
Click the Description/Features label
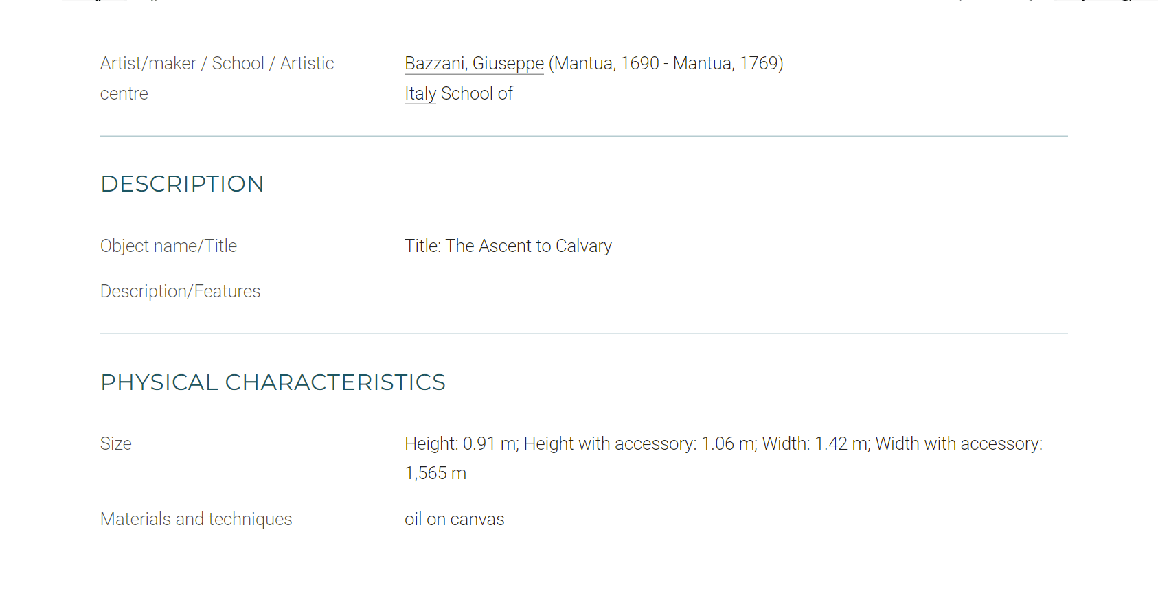[x=180, y=291]
